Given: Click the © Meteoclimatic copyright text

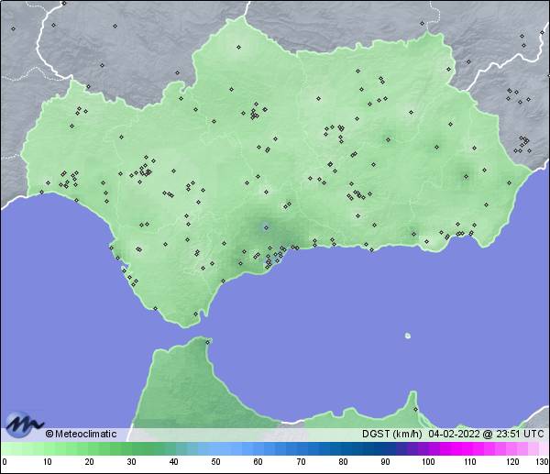Looking at the screenshot, I should tap(81, 434).
